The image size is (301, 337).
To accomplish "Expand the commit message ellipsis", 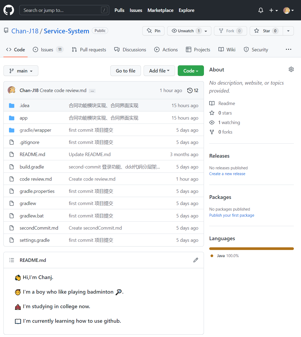I will pos(92,91).
